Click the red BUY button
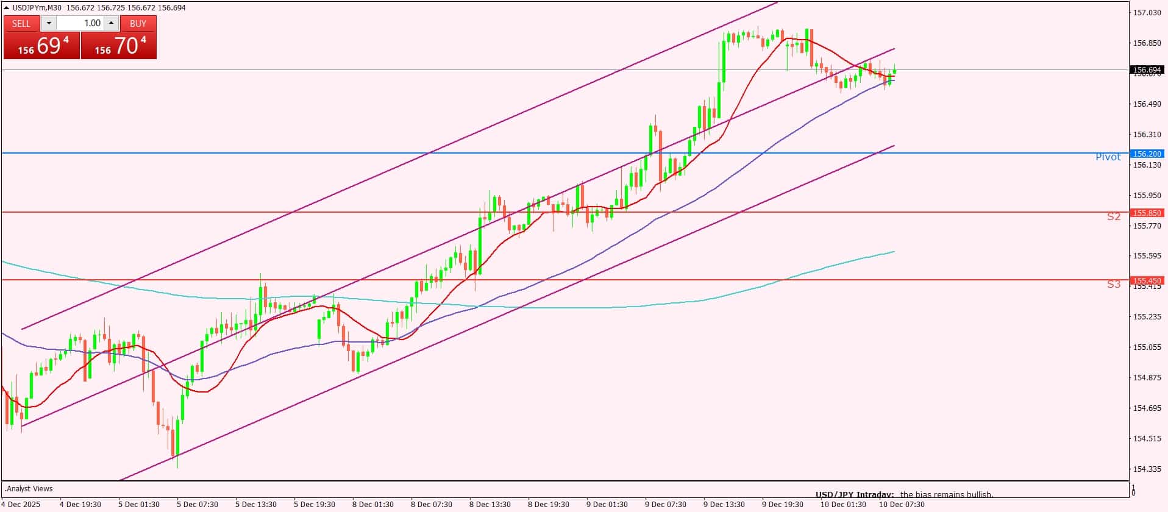Image resolution: width=1168 pixels, height=512 pixels. [x=138, y=23]
